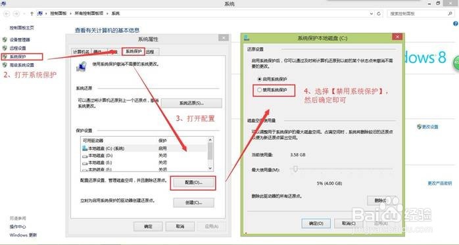459x245 pixels.
Task: Click the drive list scroll-up arrow
Action: click(210, 140)
